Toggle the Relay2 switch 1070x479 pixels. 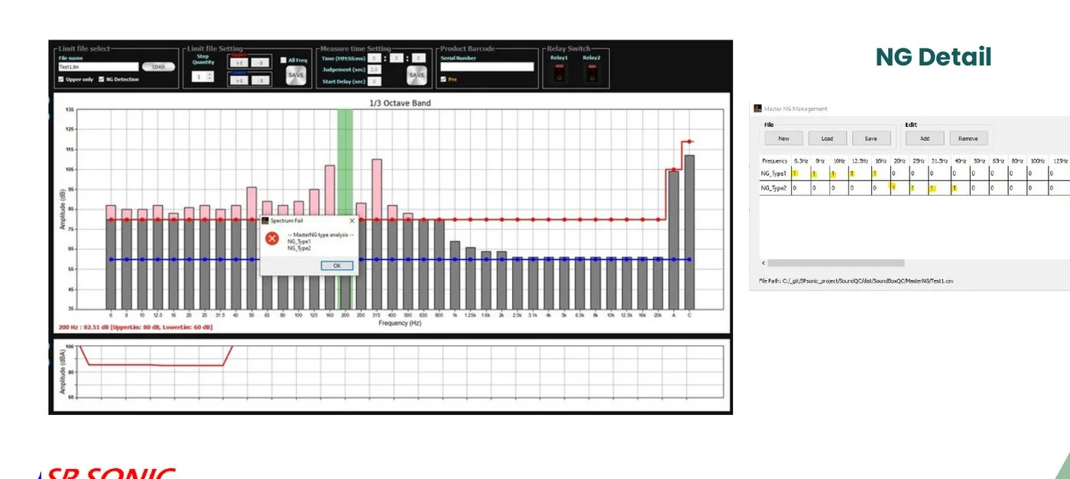[592, 74]
